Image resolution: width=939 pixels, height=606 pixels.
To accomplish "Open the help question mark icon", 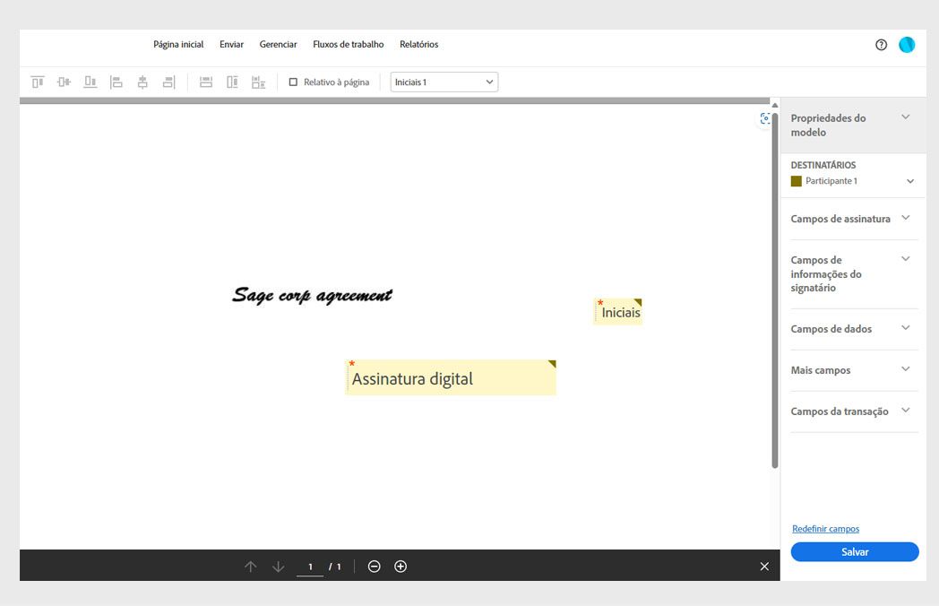I will 881,44.
